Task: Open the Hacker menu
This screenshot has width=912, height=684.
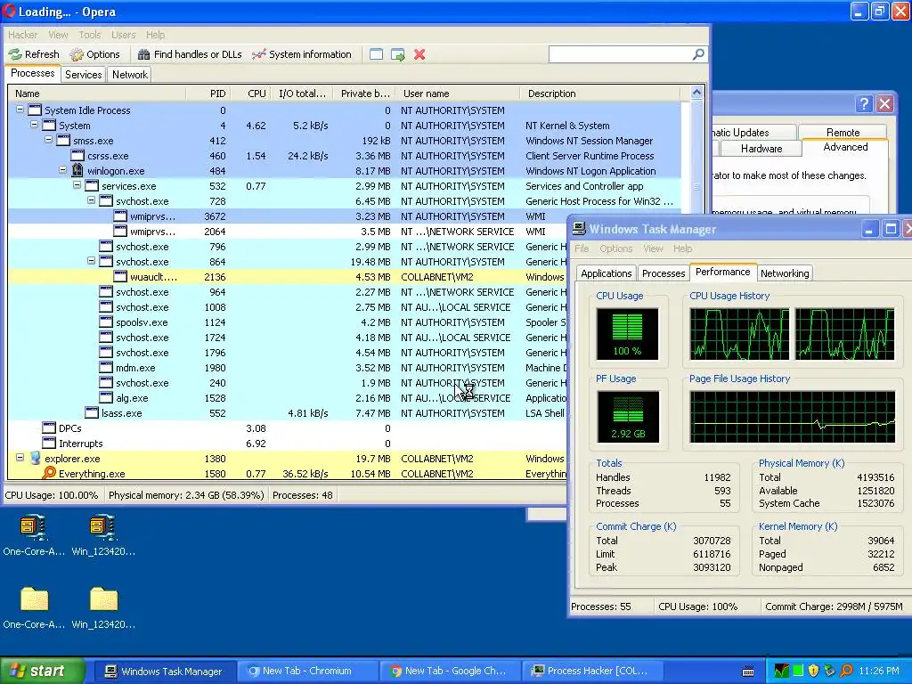Action: 22,35
